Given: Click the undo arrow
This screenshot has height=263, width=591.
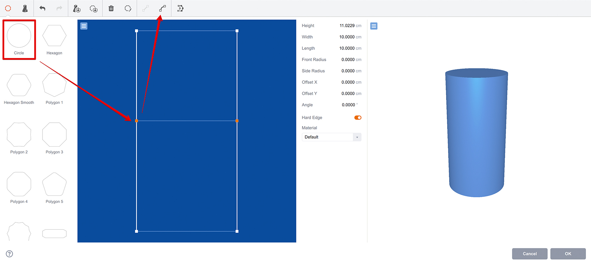Looking at the screenshot, I should (43, 8).
